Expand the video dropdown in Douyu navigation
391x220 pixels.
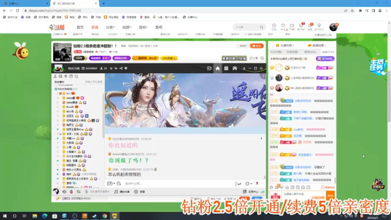127,27
